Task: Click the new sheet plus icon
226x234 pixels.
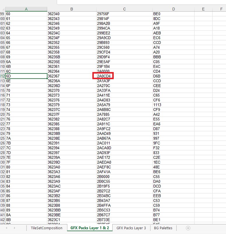Action: [x=188, y=228]
